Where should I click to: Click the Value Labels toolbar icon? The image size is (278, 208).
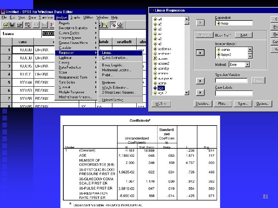point(113,25)
